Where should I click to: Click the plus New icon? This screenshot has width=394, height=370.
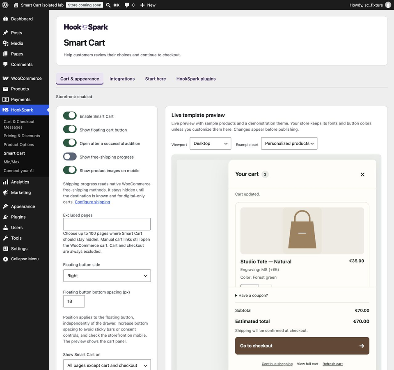tap(142, 5)
